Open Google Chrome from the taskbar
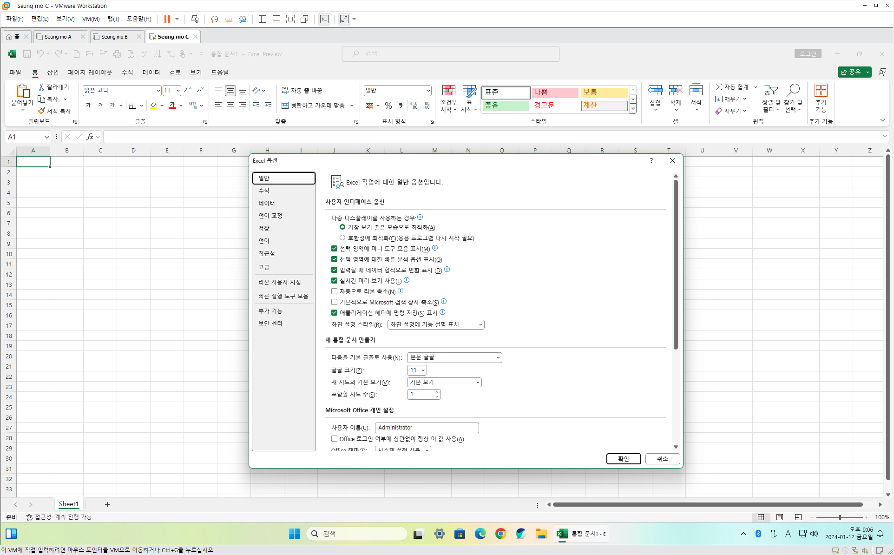 [x=500, y=534]
